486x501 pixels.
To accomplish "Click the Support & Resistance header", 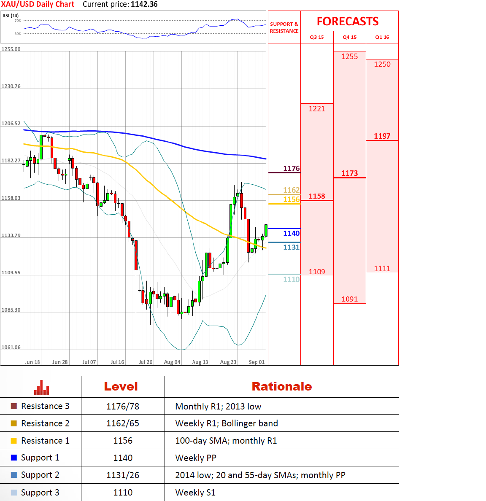I will pos(284,27).
